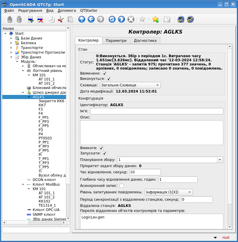
Task: Select the 'PT0503' parameter in the tree
Action: [x=45, y=138]
